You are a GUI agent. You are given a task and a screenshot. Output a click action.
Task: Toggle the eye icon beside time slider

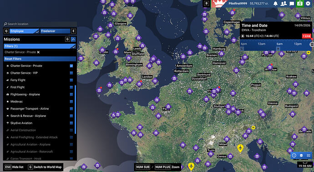312,44
